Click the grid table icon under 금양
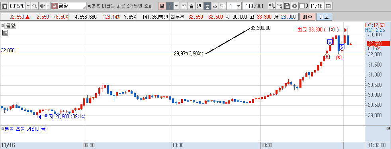391x149 pixels. [x=5, y=32]
